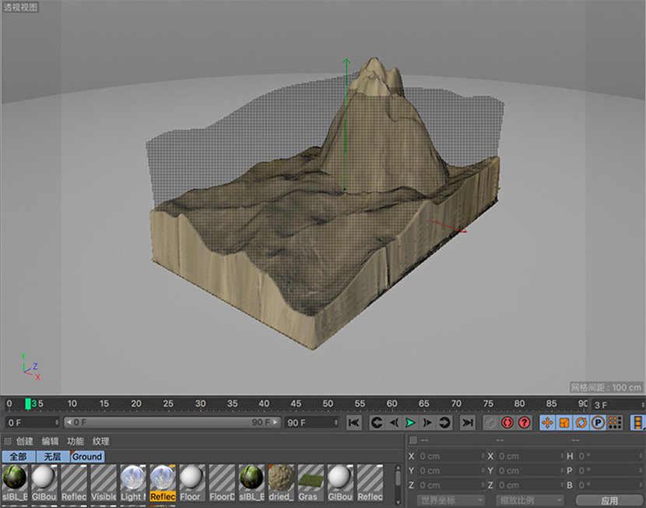Open the 创建 menu in material manager
The image size is (646, 508).
tap(25, 441)
